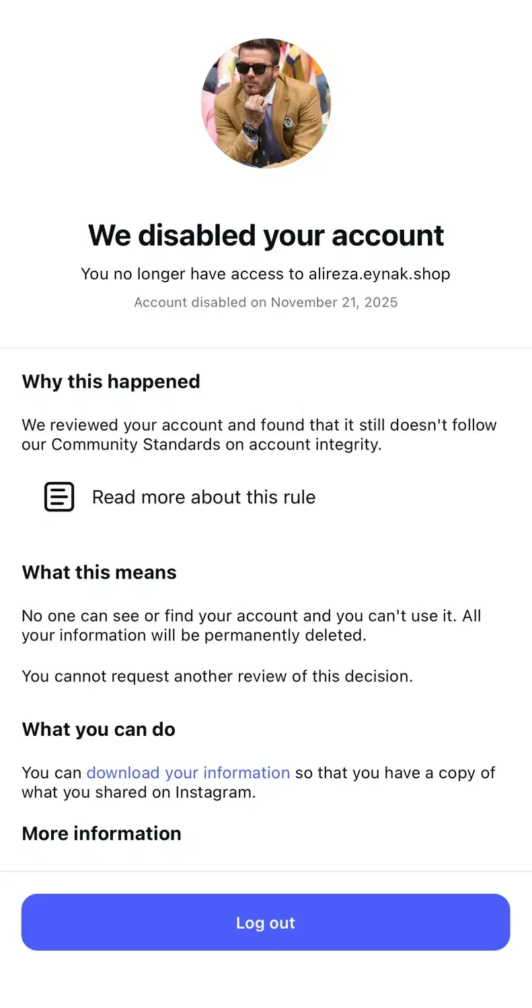Select the account name alireza.eynak.shop
532x1008 pixels.
coord(379,274)
